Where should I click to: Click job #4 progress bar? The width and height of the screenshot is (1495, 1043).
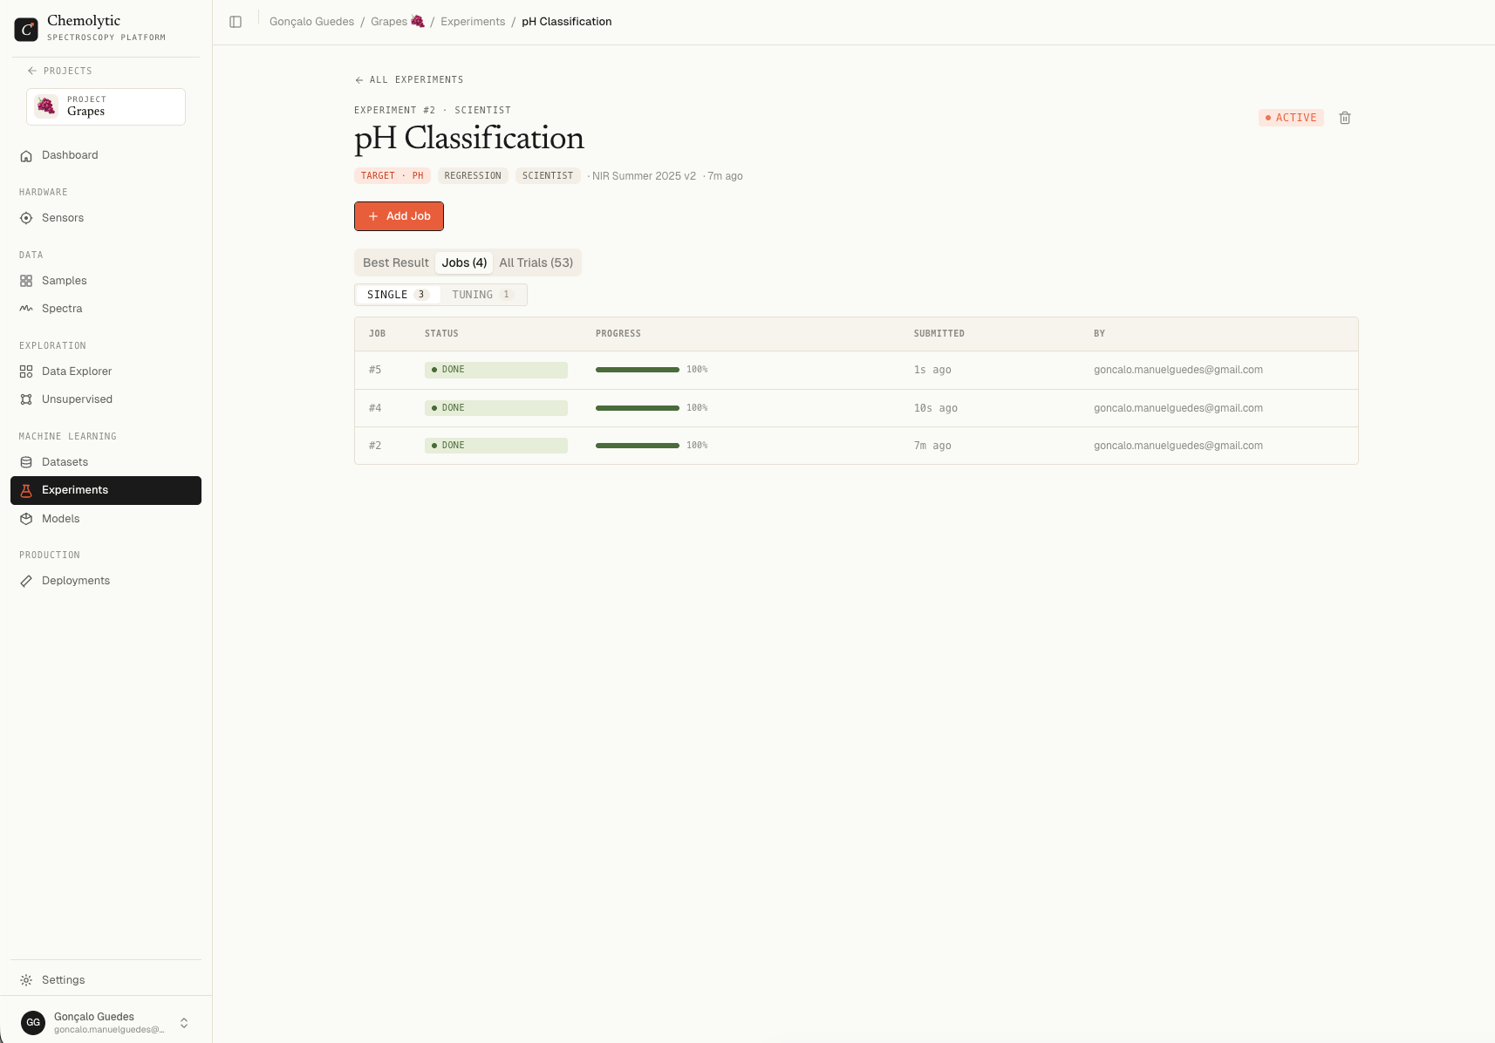(638, 408)
